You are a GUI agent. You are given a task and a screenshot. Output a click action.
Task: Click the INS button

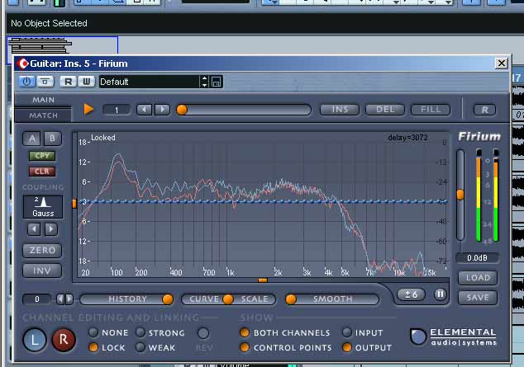click(340, 110)
